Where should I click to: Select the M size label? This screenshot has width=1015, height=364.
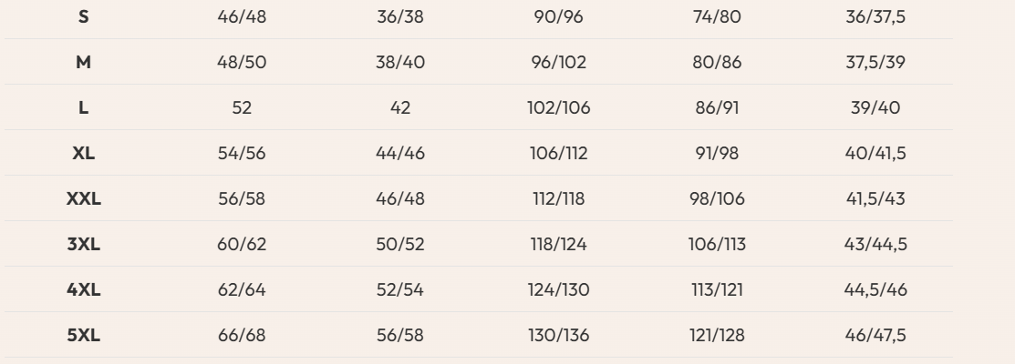[84, 63]
